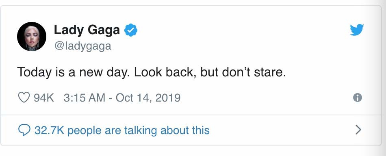Visit the @ladygaga handle

[83, 46]
